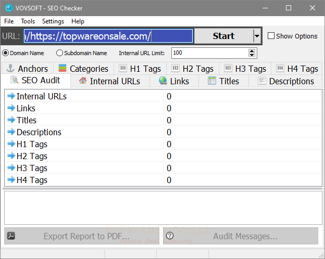Click the H1 Tags row label in list

coord(32,144)
